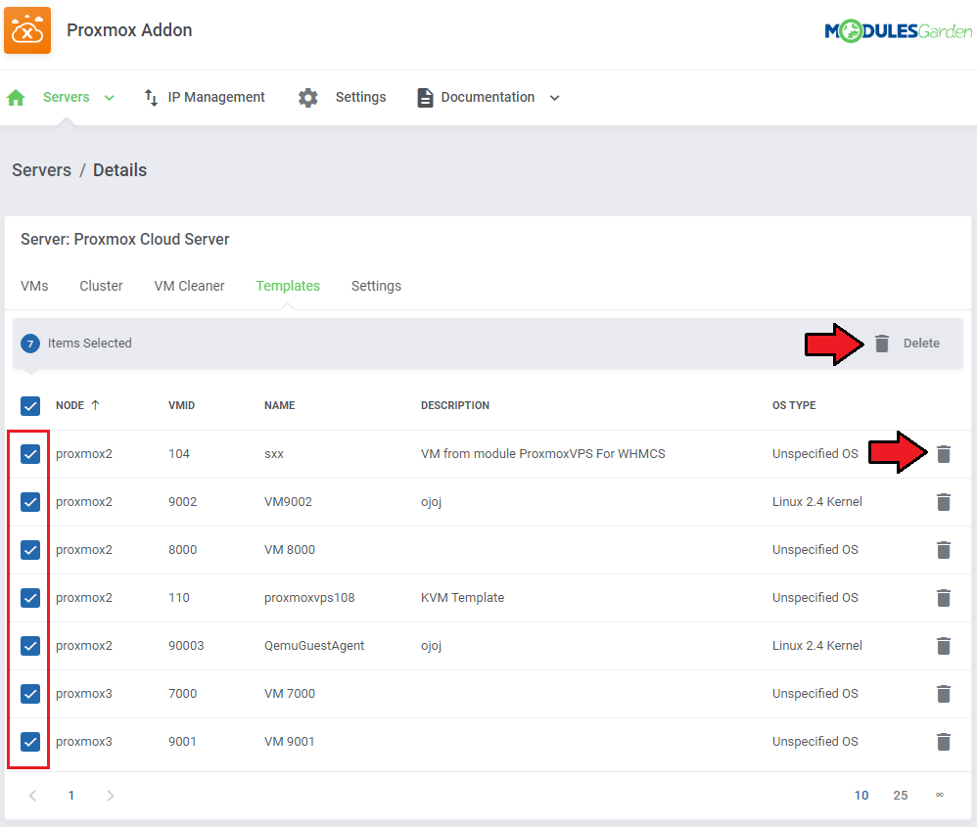This screenshot has height=827, width=977.
Task: Uncheck the row for VMID 104
Action: pyautogui.click(x=30, y=454)
